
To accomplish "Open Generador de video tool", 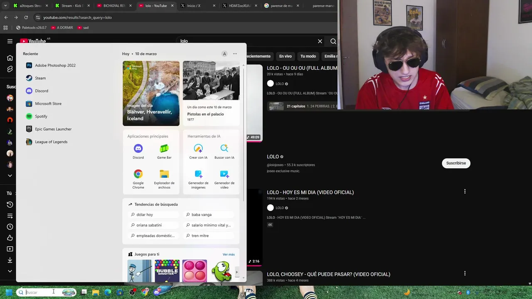I will click(224, 179).
